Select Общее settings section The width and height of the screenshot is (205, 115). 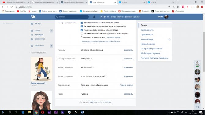155,25
